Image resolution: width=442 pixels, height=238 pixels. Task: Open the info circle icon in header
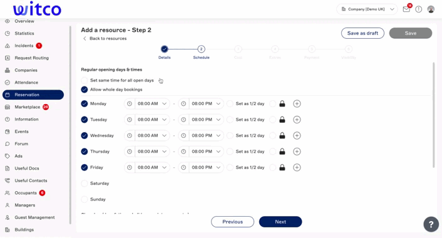coord(419,9)
